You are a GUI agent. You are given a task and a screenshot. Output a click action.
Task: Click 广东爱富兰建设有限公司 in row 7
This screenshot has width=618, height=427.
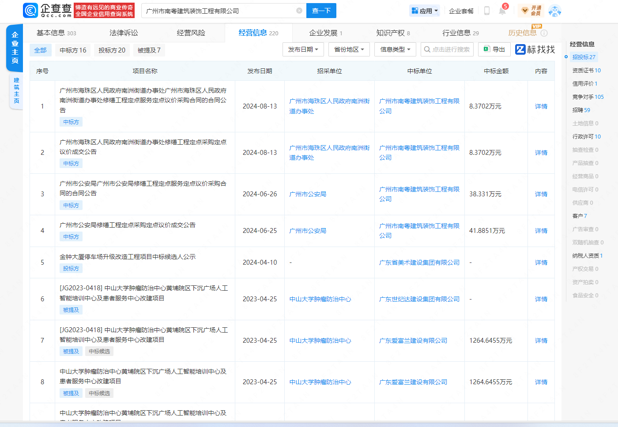(x=413, y=341)
